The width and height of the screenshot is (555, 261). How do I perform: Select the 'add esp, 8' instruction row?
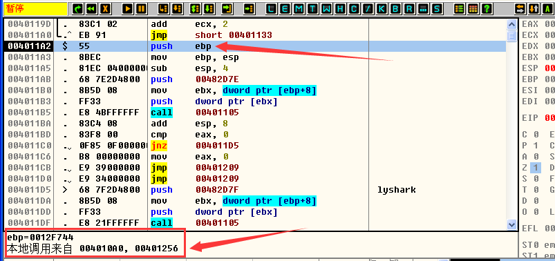pyautogui.click(x=255, y=124)
